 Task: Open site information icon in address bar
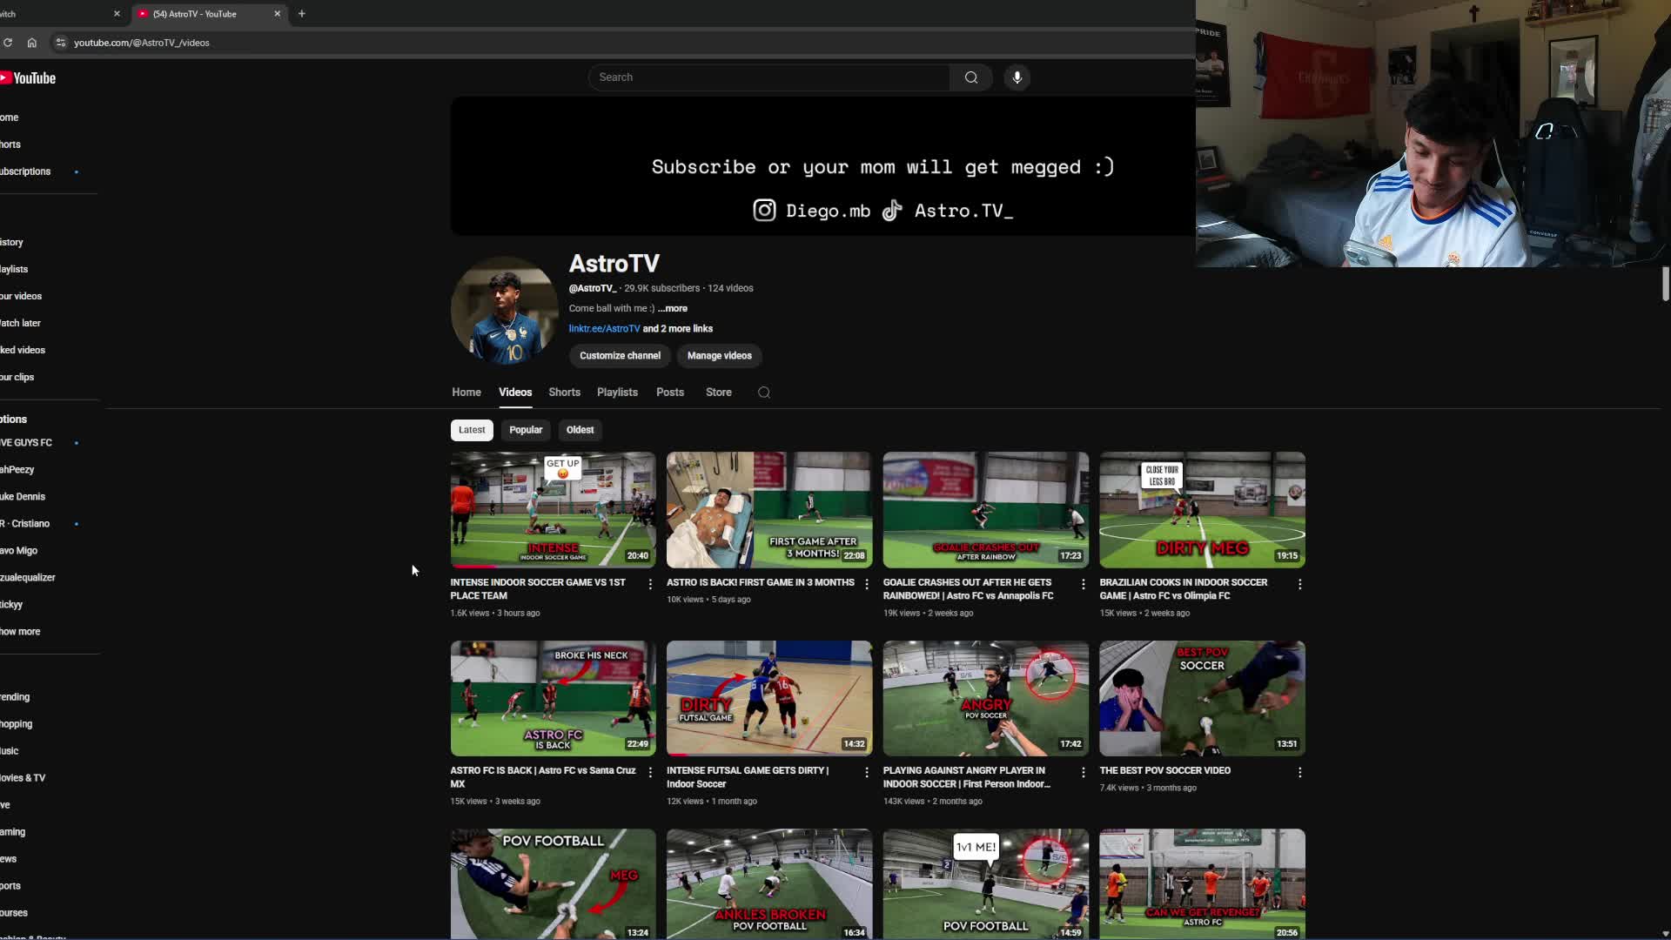(x=60, y=43)
